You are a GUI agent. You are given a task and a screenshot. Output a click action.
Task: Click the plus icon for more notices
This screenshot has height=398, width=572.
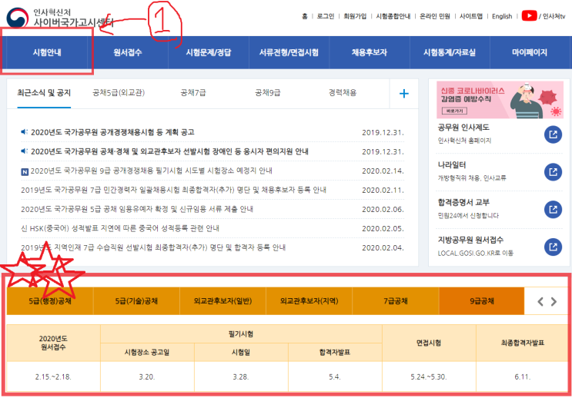click(404, 94)
